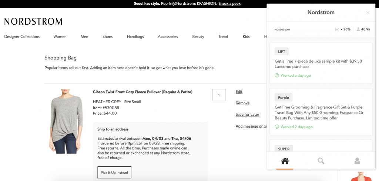Click Add message or gift link
The image size is (379, 181).
point(251,126)
